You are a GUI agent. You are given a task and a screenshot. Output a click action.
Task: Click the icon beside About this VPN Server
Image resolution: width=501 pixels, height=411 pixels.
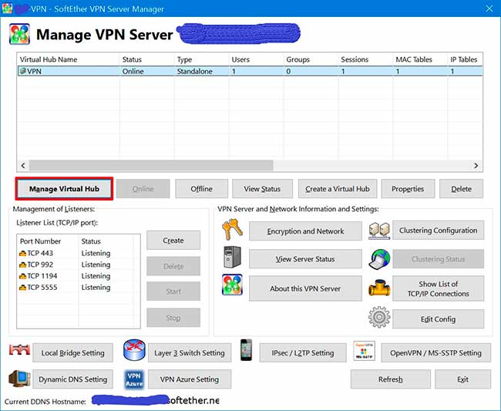tap(232, 285)
